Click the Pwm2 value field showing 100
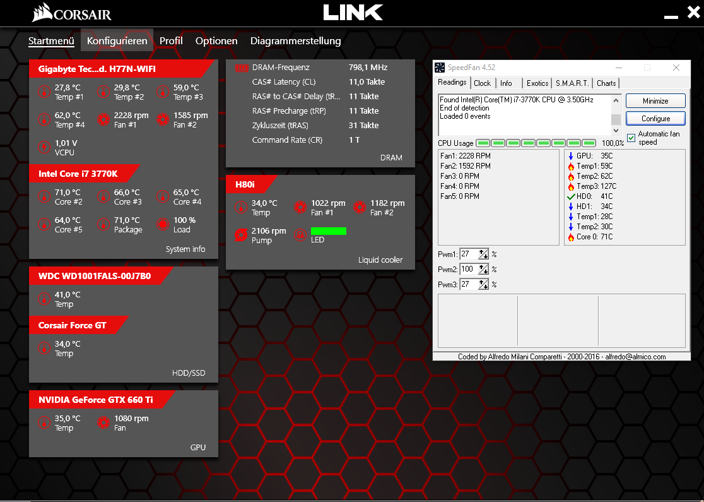The image size is (704, 502). [x=469, y=270]
